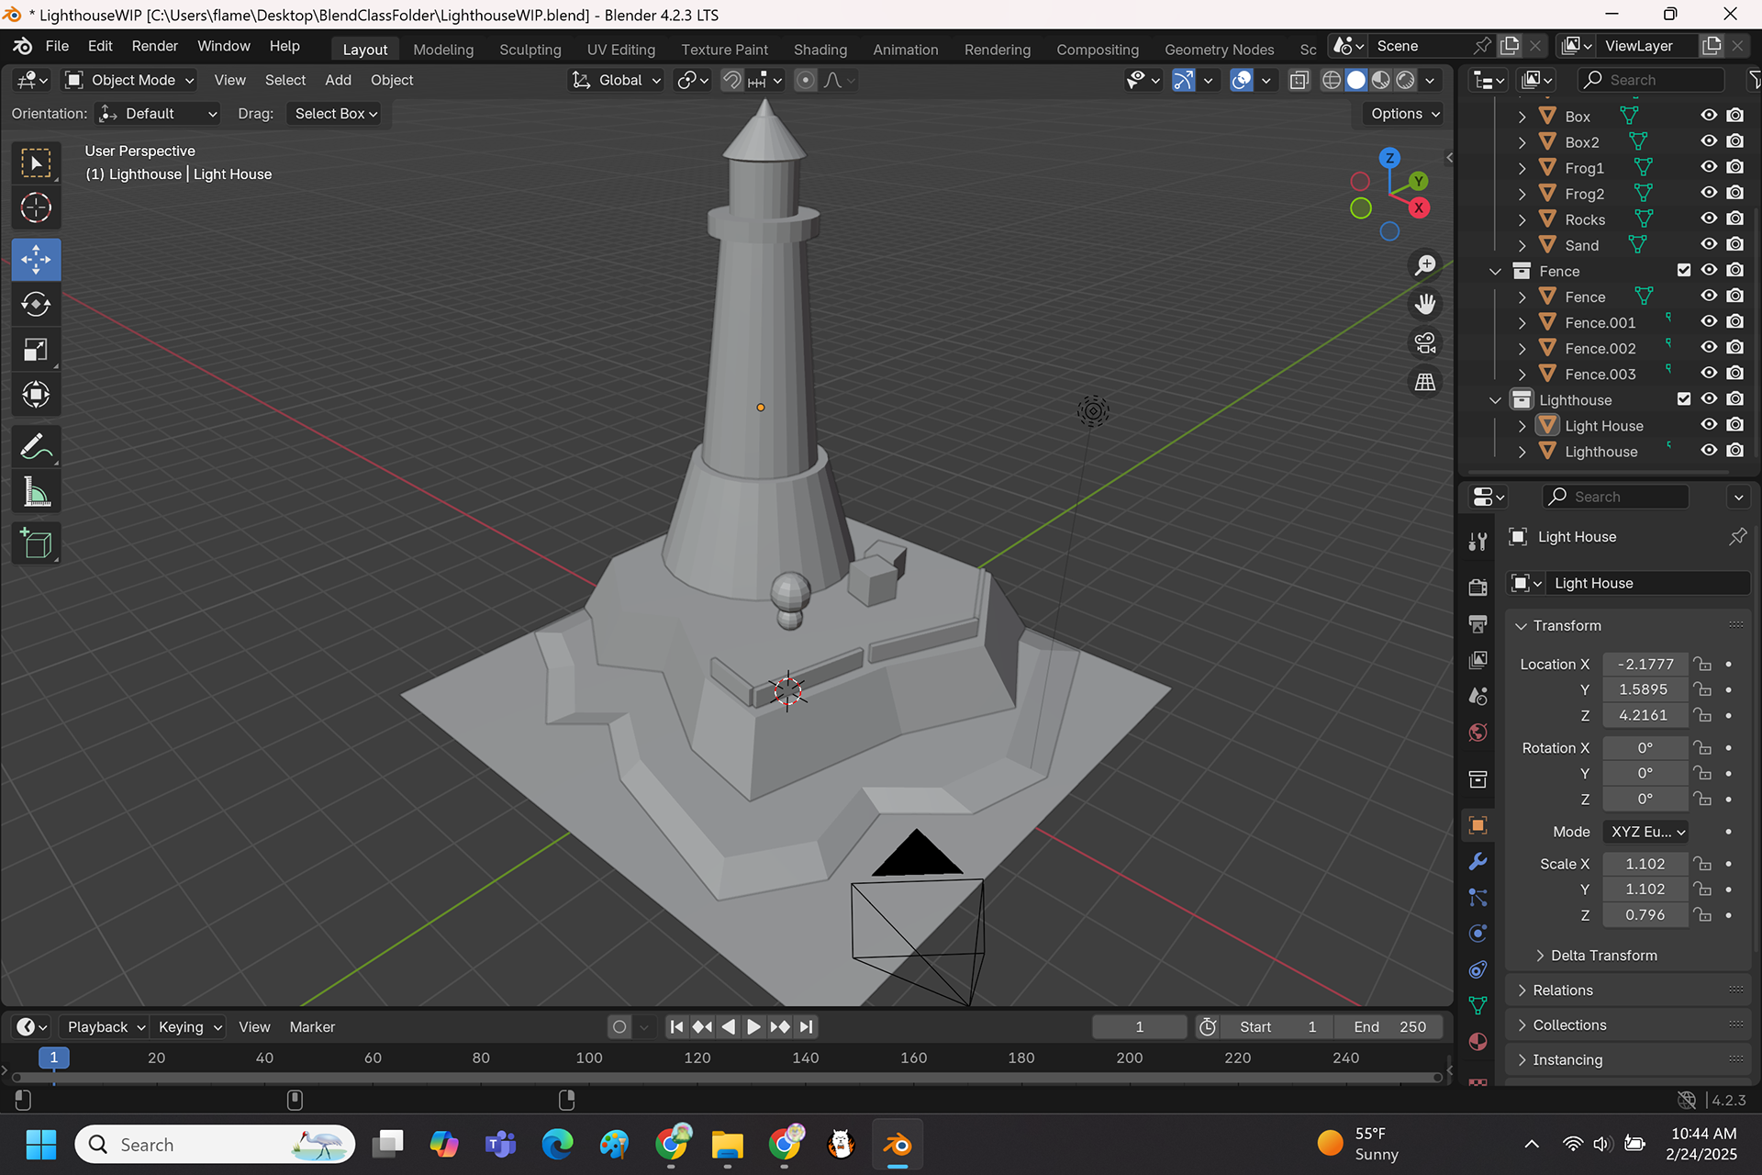Open the View Layer properties tab
This screenshot has height=1175, width=1762.
click(1478, 660)
